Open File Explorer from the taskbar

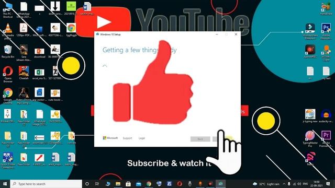pyautogui.click(x=118, y=184)
